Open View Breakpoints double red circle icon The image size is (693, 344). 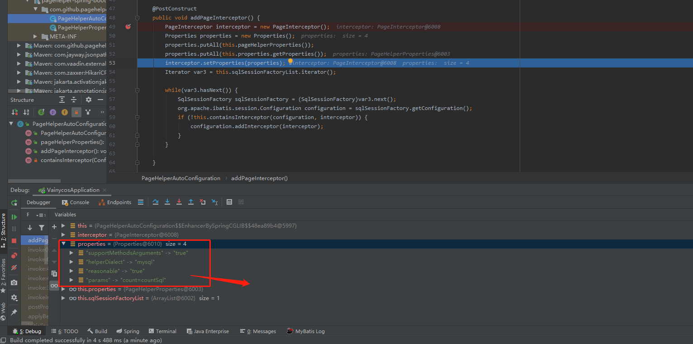(14, 256)
